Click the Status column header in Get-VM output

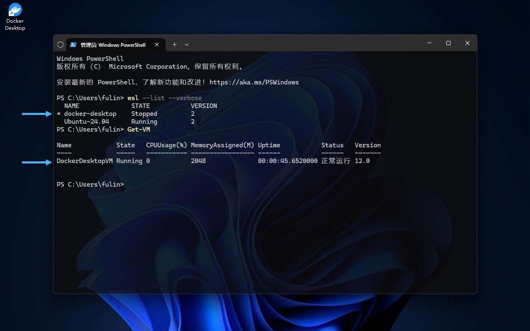pyautogui.click(x=332, y=145)
